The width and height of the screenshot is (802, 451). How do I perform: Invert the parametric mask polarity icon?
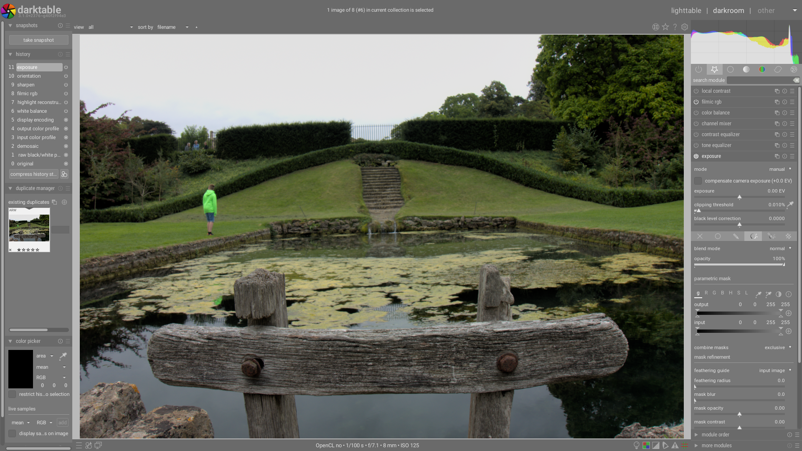pos(779,294)
